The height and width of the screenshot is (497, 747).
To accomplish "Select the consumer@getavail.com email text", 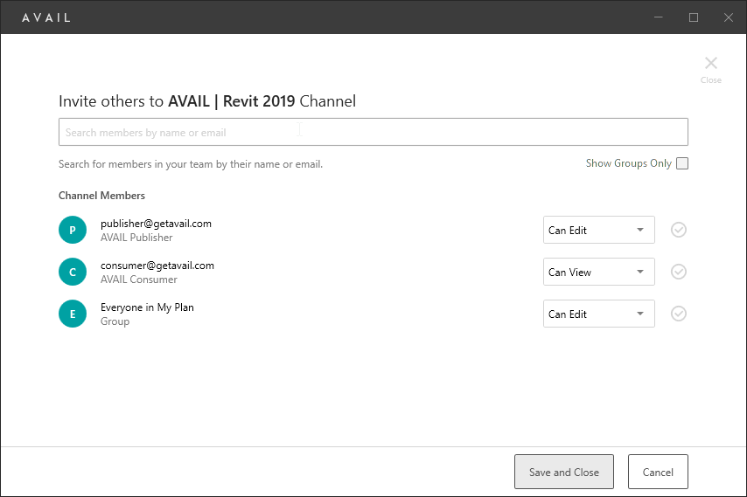I will coord(157,266).
